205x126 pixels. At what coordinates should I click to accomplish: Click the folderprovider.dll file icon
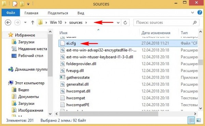click(x=63, y=64)
